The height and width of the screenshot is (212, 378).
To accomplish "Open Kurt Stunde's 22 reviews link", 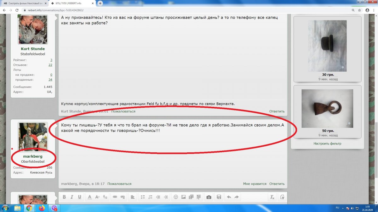I will tap(50, 65).
